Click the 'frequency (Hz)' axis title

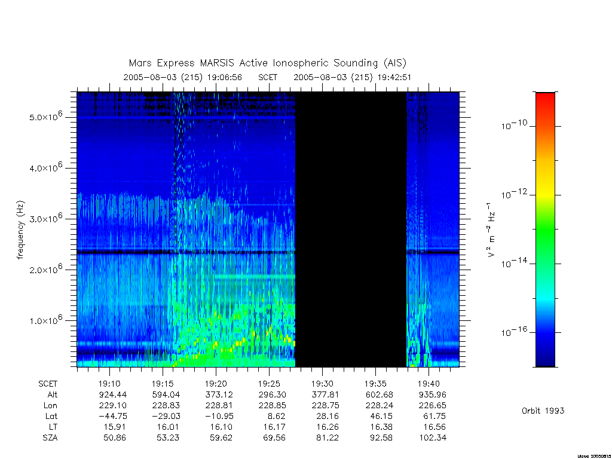click(x=20, y=229)
